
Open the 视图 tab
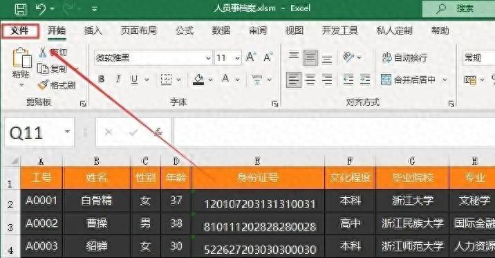coord(295,30)
